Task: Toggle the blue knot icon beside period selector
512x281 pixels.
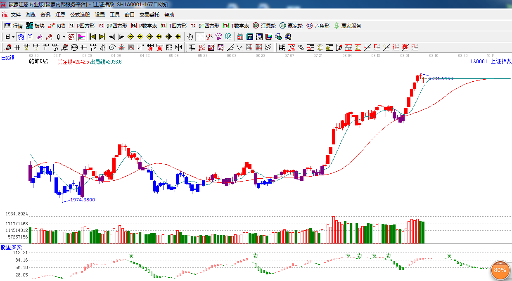Action: coord(21,37)
